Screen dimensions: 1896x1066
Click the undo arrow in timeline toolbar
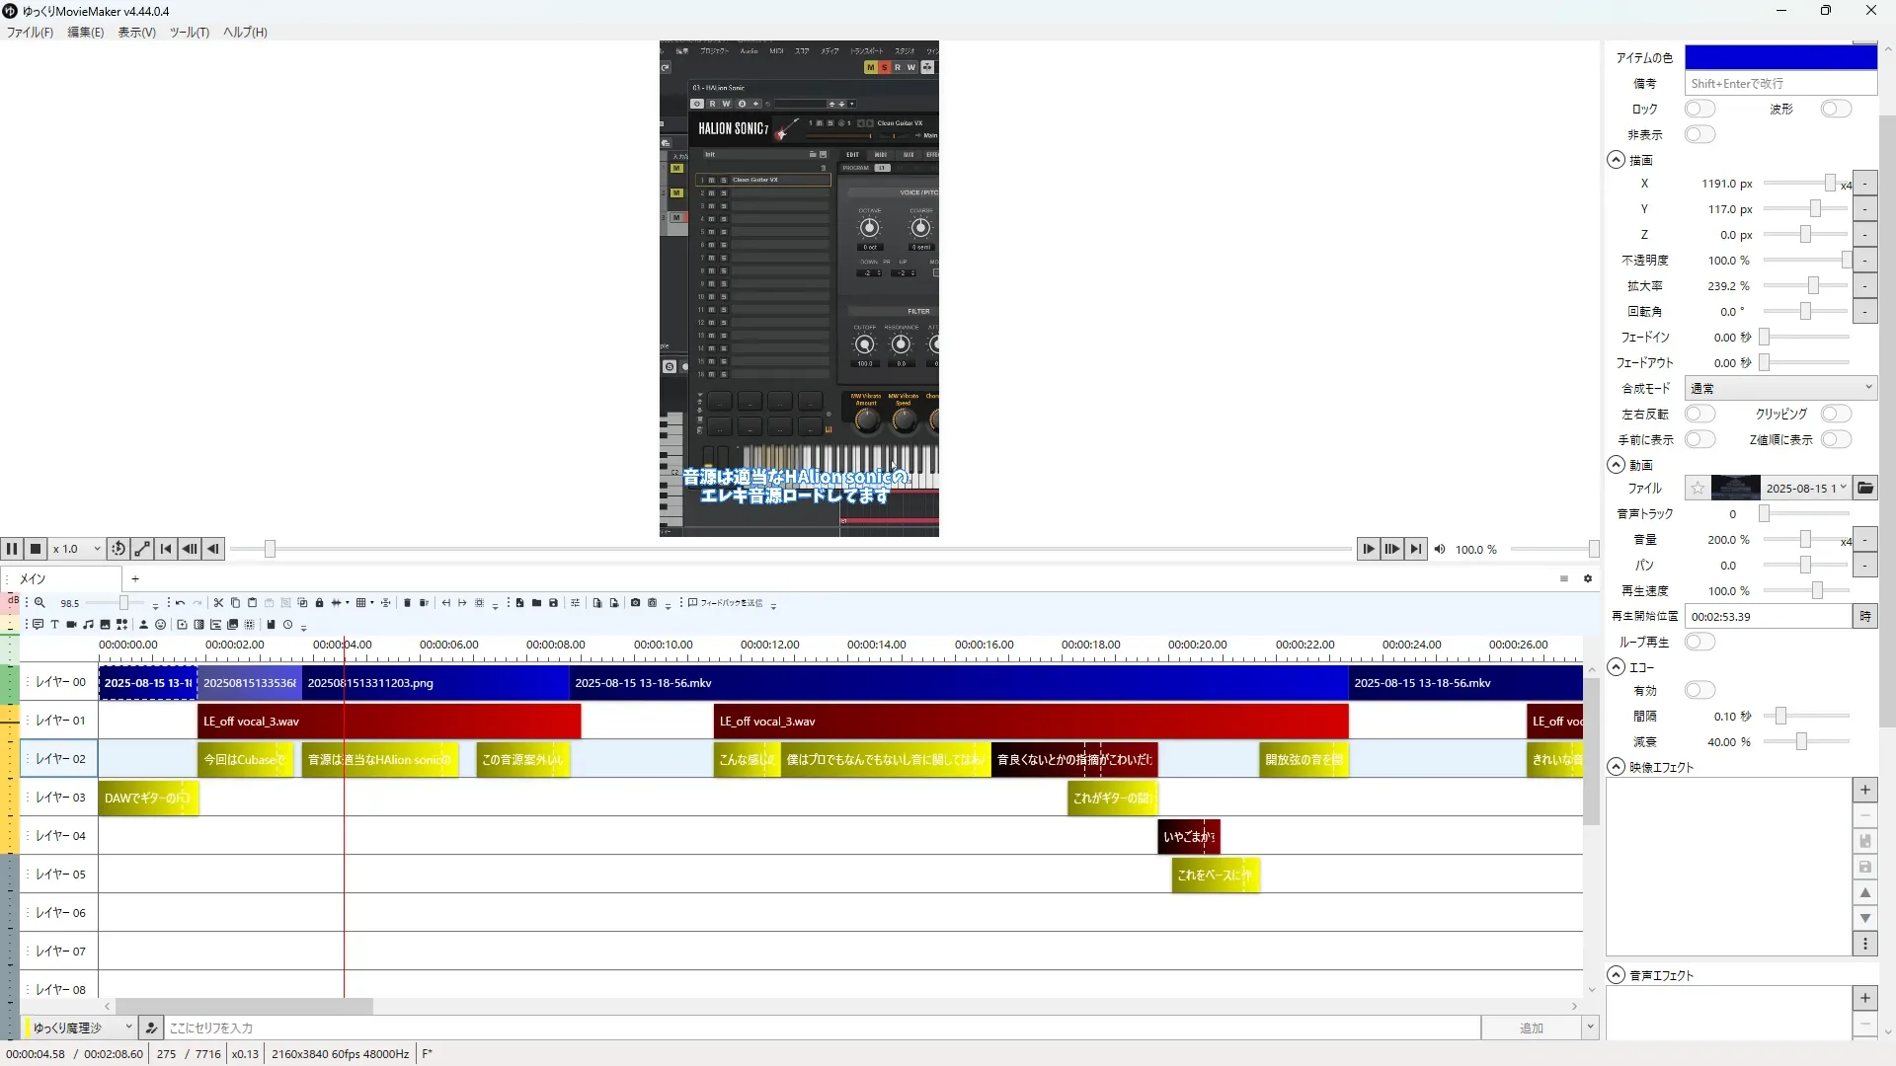click(x=180, y=603)
